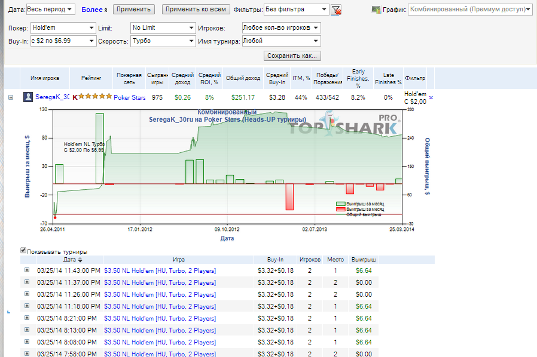
Task: Click the $0.00 winnings in 11:26:00 PM row
Action: [364, 294]
